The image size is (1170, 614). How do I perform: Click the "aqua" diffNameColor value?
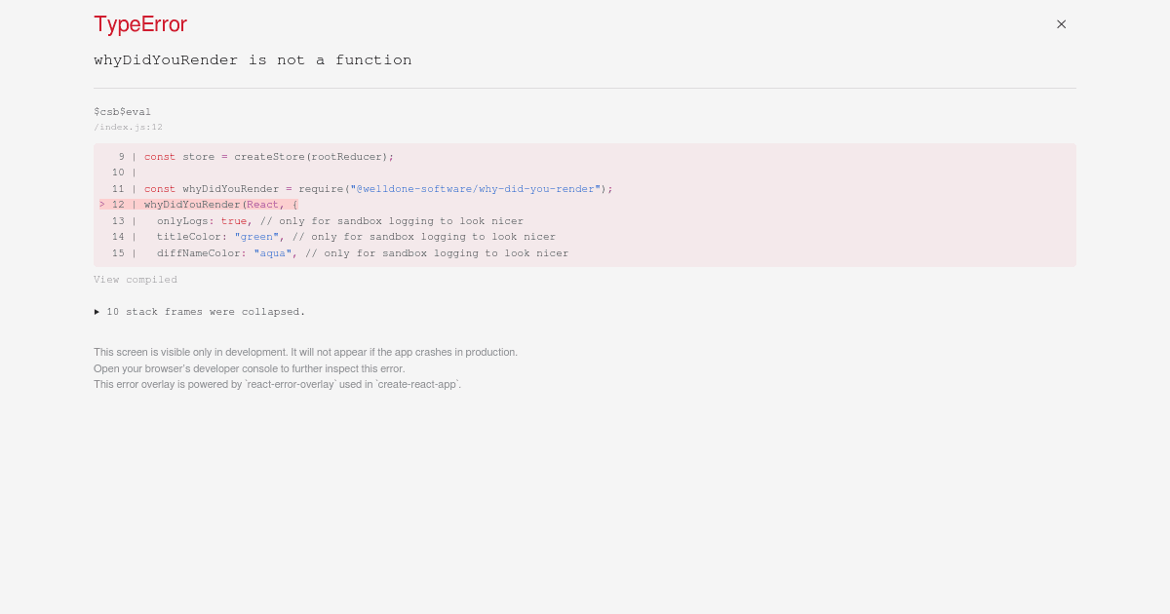coord(272,253)
